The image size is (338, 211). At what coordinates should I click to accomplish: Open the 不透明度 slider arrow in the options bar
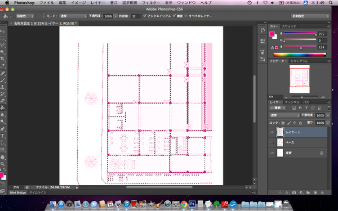click(x=115, y=16)
